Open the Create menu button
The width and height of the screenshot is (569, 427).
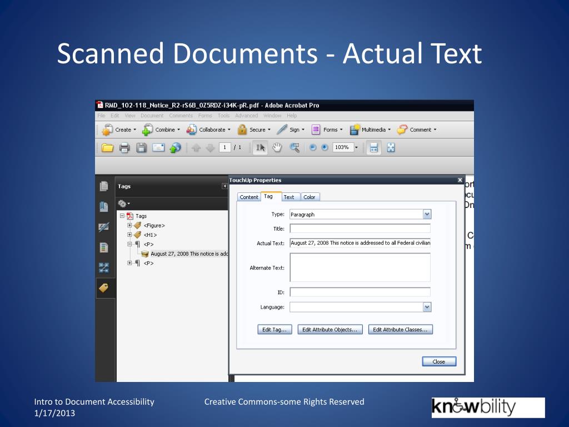tap(119, 130)
